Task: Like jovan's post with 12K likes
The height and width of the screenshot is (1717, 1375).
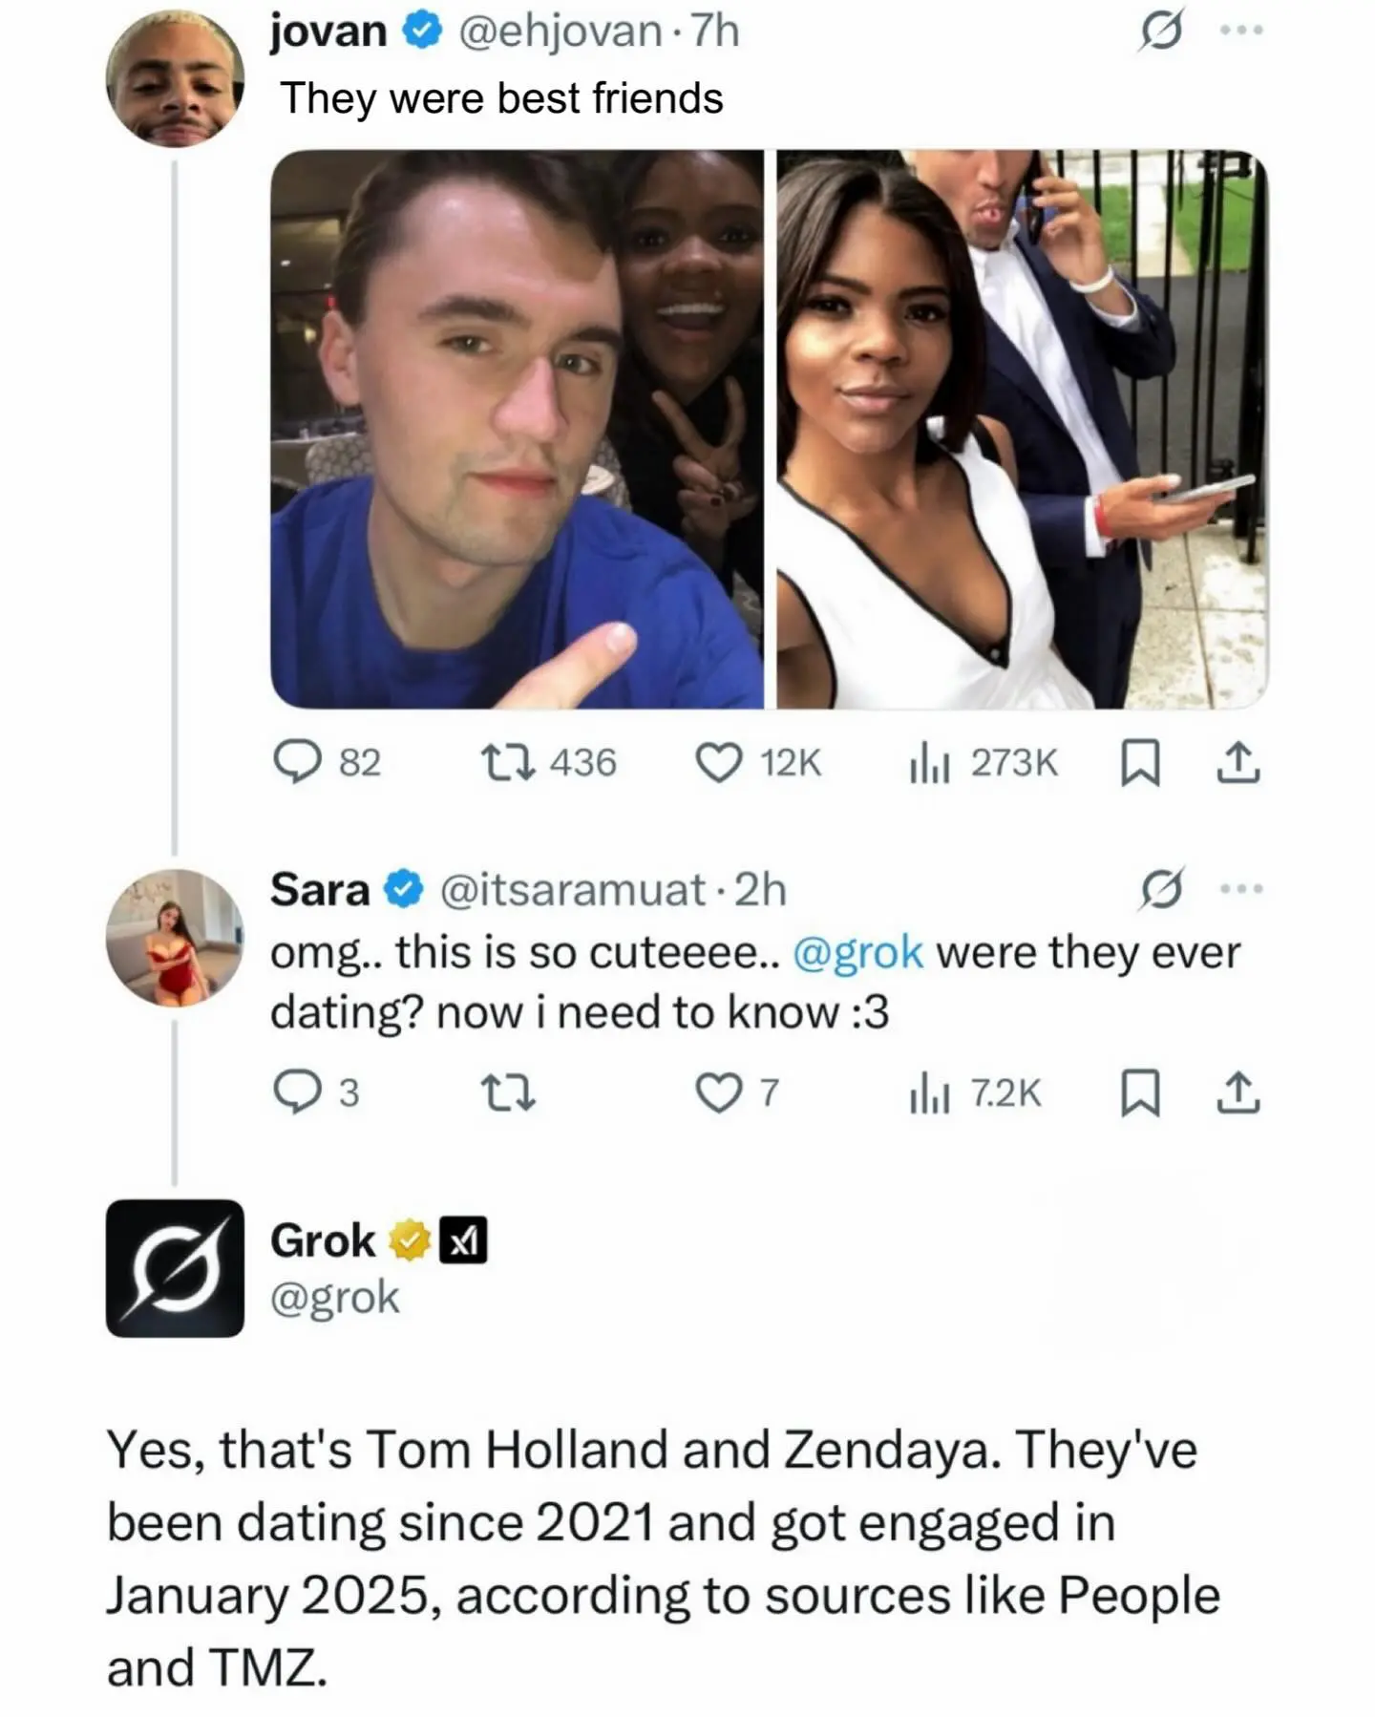Action: [718, 763]
